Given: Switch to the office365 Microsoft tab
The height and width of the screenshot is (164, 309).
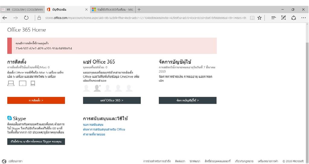Looking at the screenshot, I should click(113, 9).
